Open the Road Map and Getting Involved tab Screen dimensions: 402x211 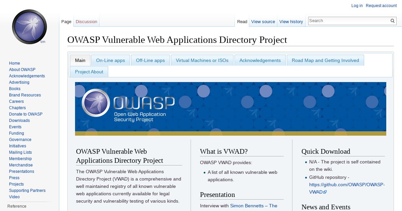coord(325,60)
